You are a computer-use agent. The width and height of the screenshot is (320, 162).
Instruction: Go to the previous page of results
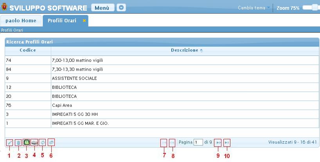point(172,143)
